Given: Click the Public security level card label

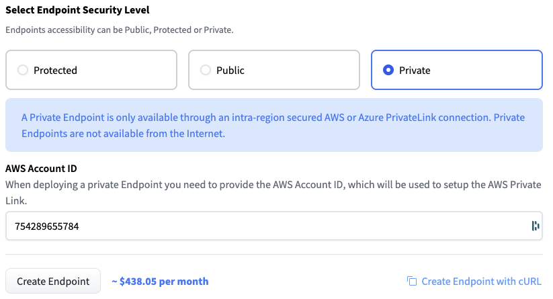Looking at the screenshot, I should [230, 70].
